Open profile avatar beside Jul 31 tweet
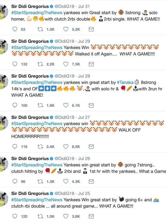The height and width of the screenshot is (222, 166). click(x=4, y=12)
